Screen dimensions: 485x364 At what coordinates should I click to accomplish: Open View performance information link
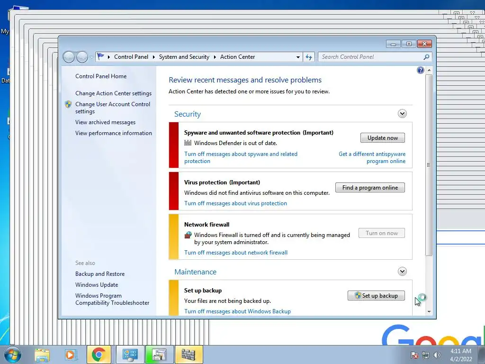114,133
